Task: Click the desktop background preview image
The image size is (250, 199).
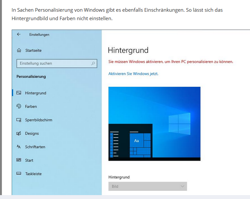Action: (x=154, y=124)
